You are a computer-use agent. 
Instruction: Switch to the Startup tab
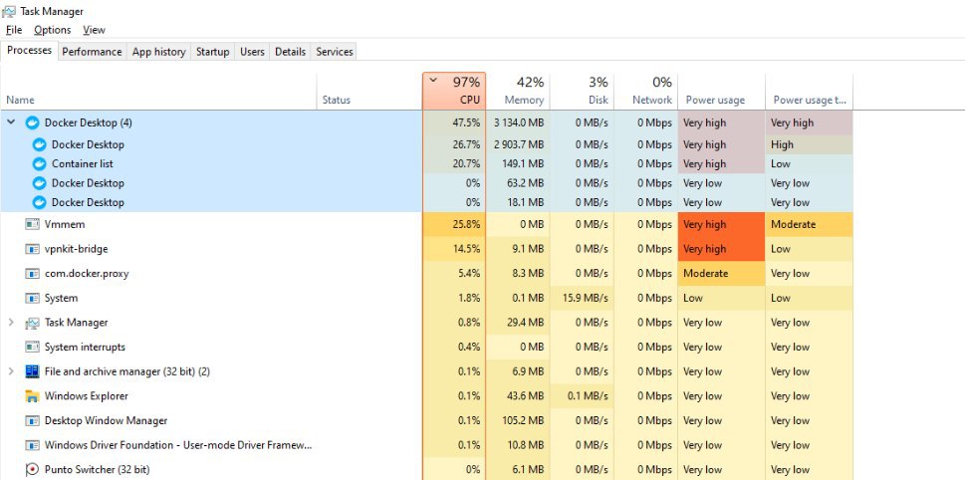[x=212, y=52]
